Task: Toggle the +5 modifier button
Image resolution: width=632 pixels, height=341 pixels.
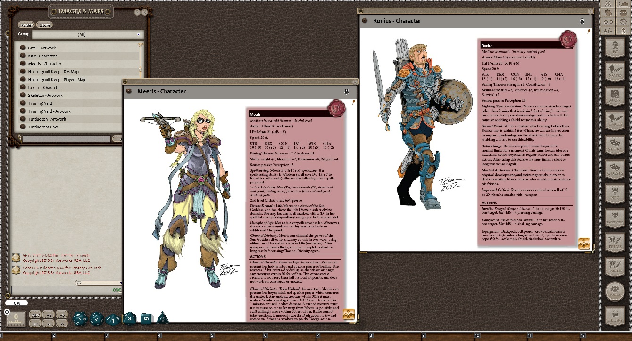Action: tap(62, 314)
